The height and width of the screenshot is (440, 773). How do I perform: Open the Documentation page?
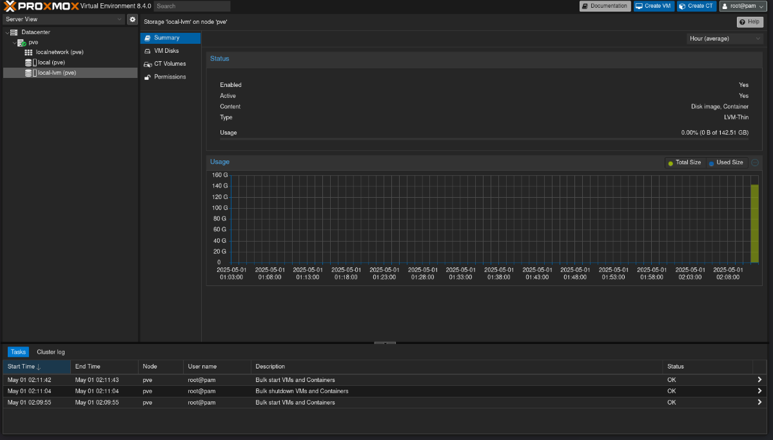(604, 6)
